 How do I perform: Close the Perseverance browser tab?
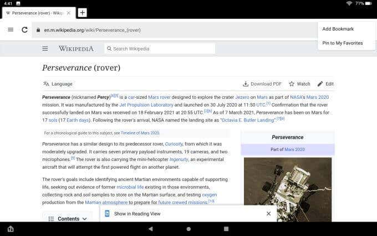[69, 13]
